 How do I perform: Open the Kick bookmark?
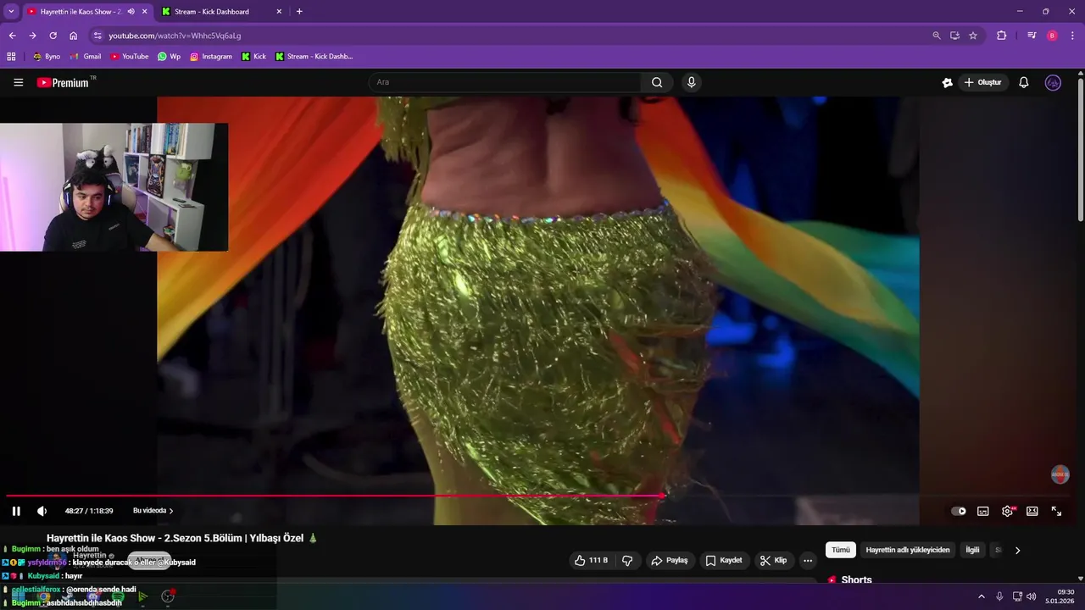pyautogui.click(x=253, y=57)
